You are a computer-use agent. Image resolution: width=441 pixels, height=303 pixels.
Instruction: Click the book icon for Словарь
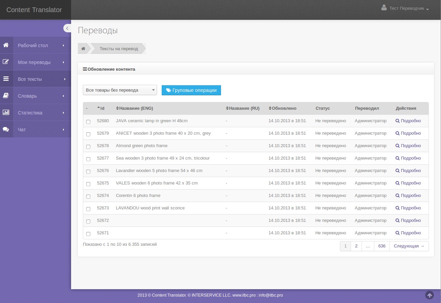[x=6, y=96]
